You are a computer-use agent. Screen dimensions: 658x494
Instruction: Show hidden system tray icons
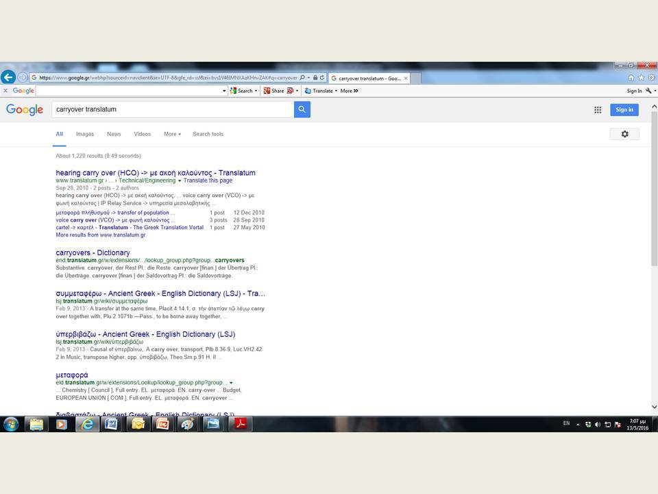(x=578, y=425)
